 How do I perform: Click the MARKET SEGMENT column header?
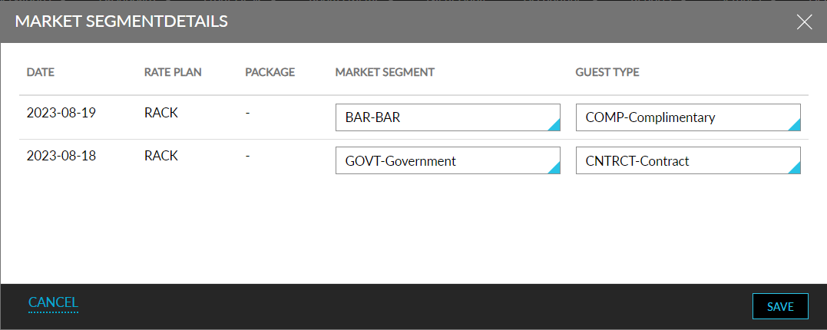pos(385,72)
